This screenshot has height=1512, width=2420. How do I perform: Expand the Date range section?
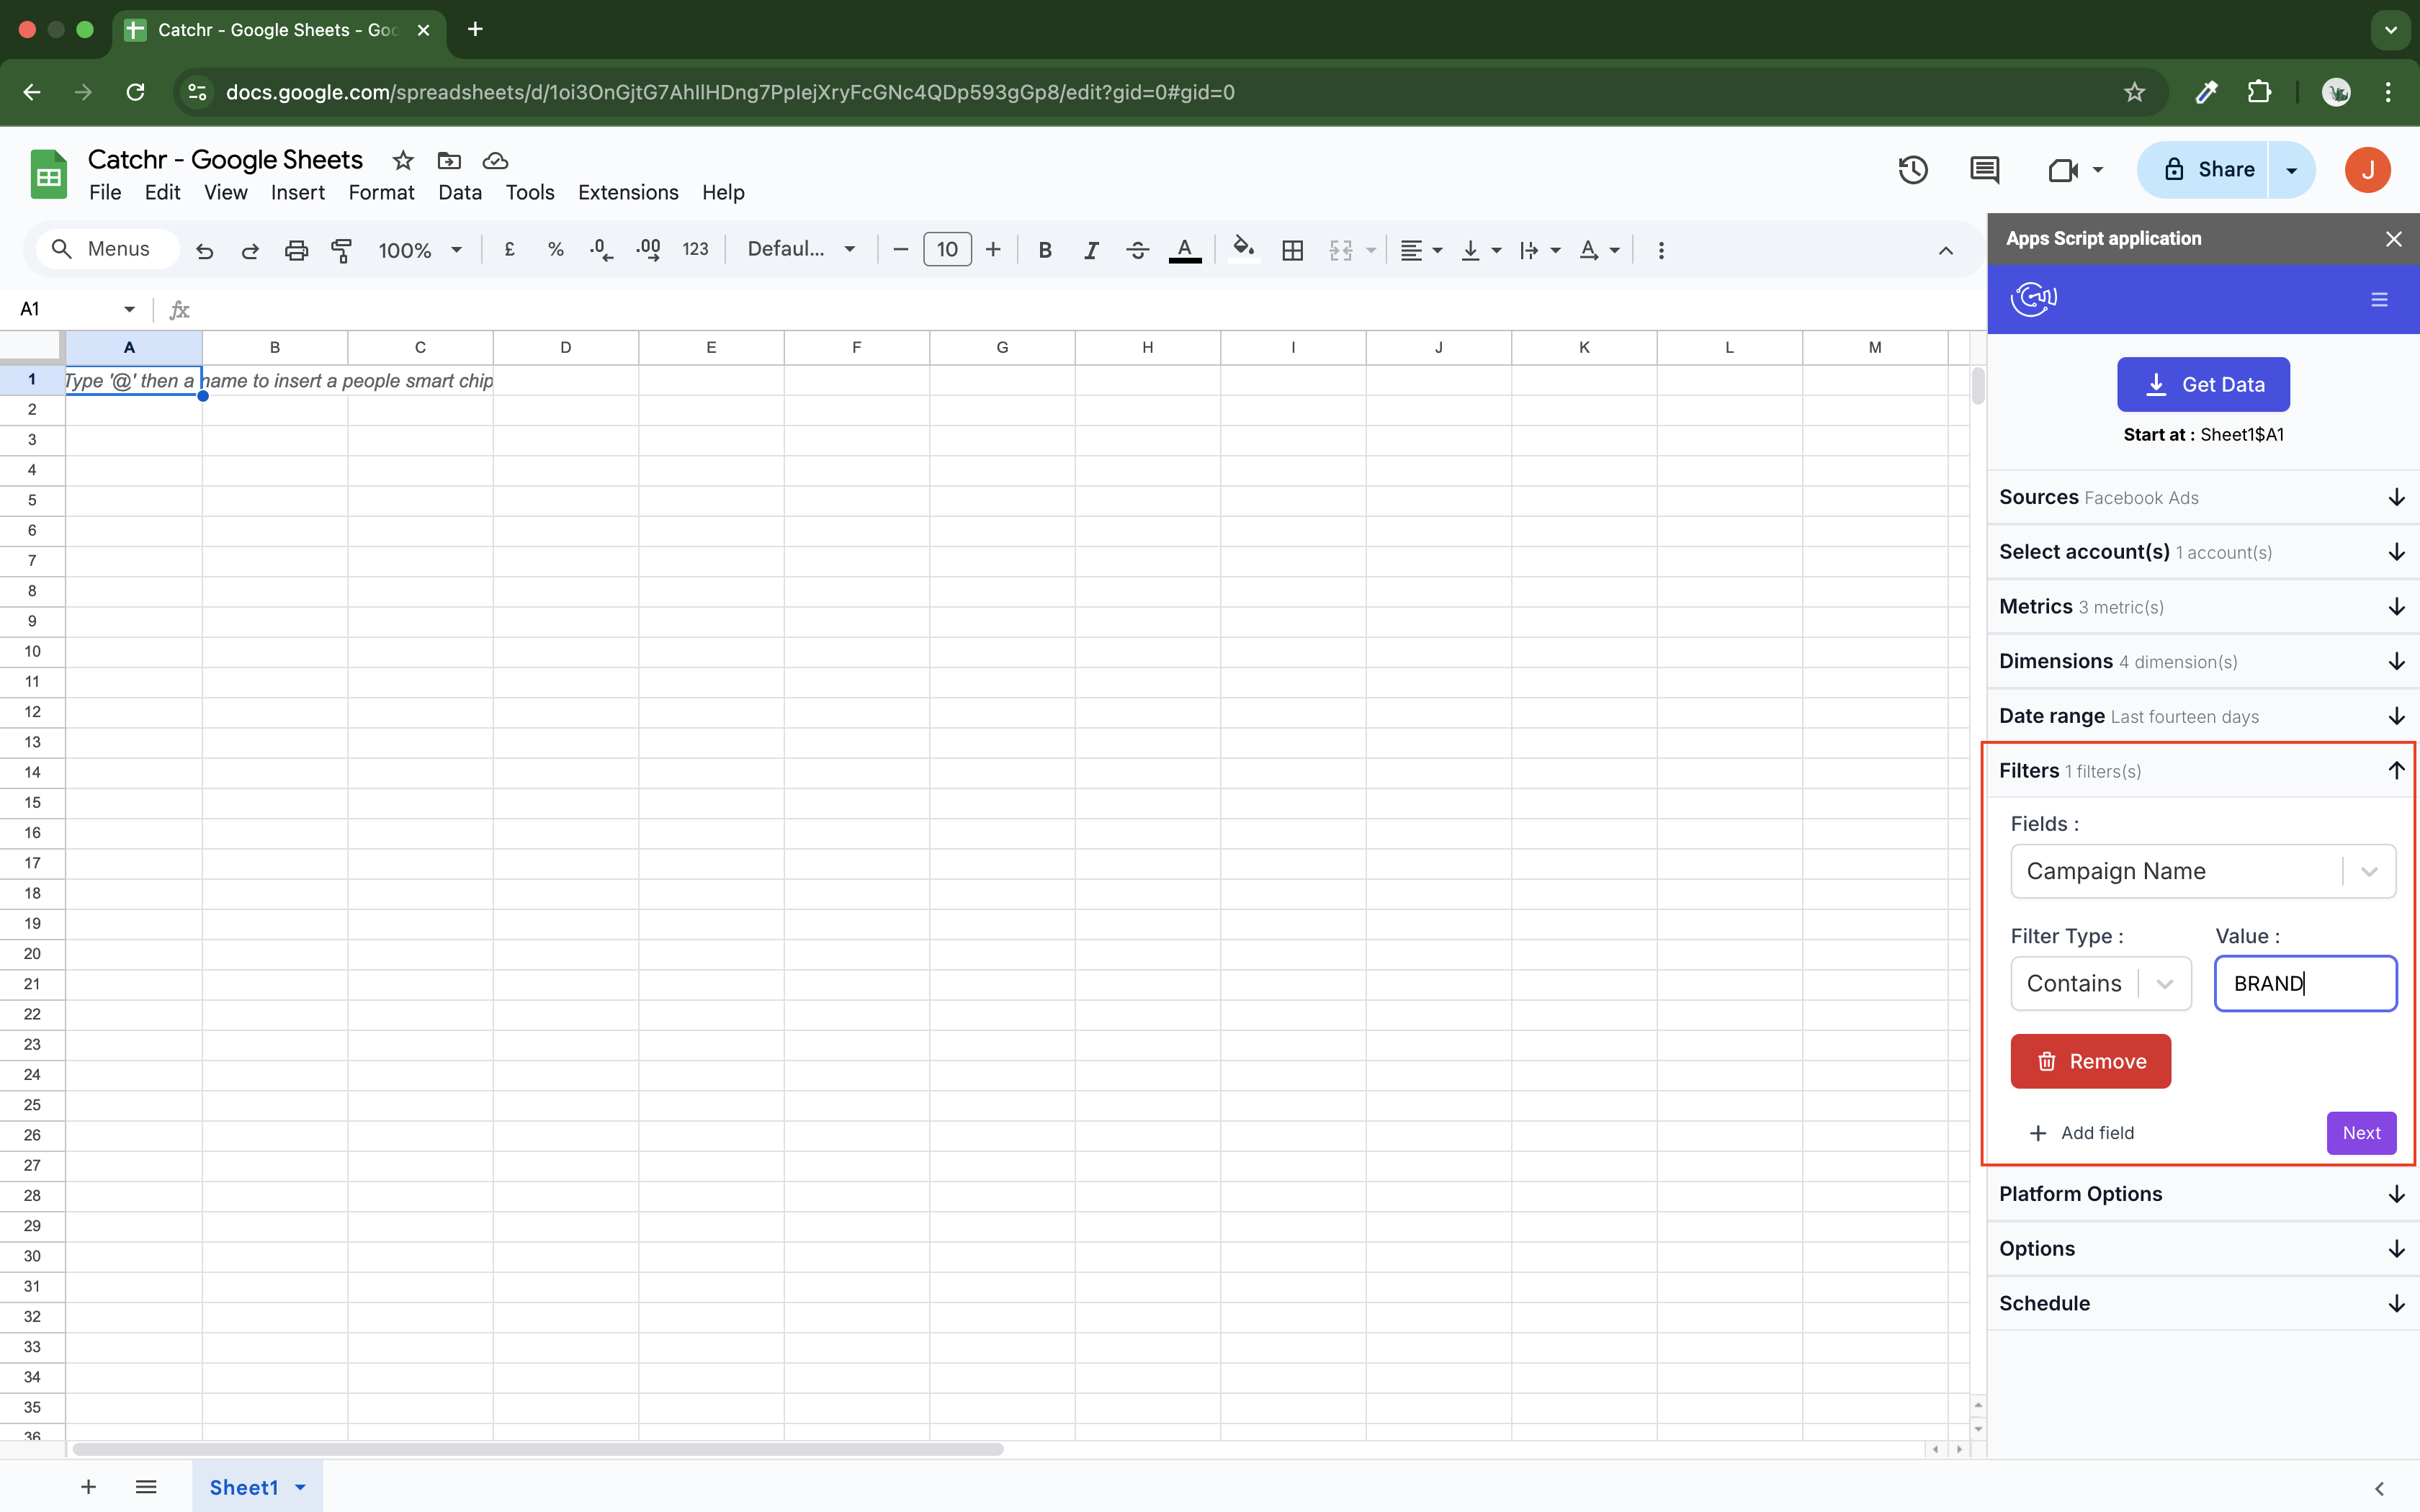(x=2203, y=716)
